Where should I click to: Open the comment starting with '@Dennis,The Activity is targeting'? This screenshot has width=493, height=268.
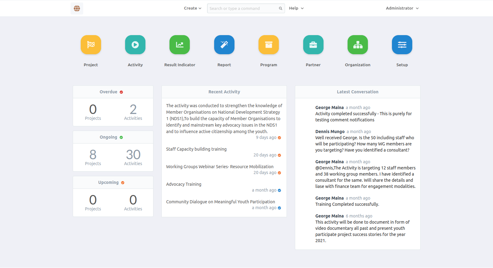(365, 177)
